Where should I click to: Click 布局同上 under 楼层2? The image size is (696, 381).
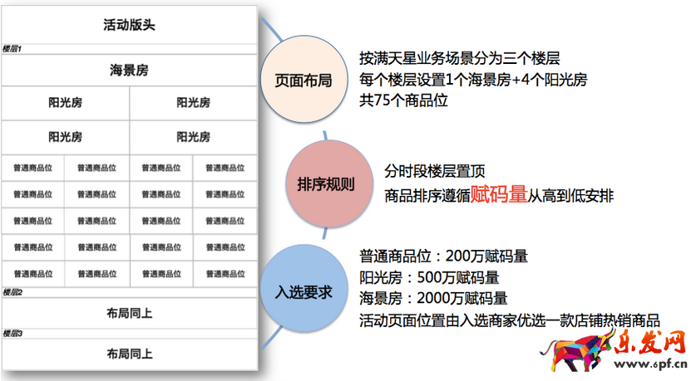point(130,313)
